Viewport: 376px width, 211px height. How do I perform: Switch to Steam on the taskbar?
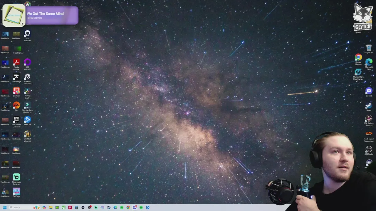click(x=109, y=207)
